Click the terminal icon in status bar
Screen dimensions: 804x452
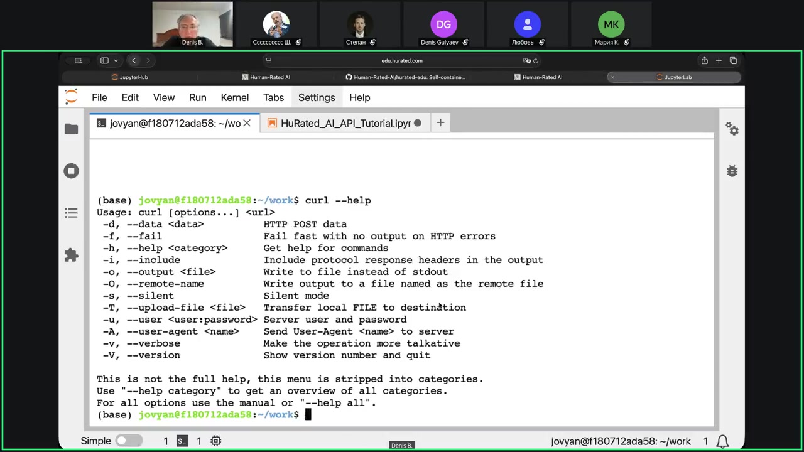pyautogui.click(x=182, y=441)
